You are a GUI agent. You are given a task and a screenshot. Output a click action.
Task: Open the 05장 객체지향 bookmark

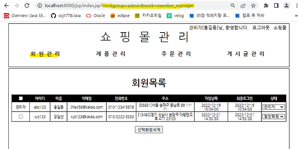point(209,15)
